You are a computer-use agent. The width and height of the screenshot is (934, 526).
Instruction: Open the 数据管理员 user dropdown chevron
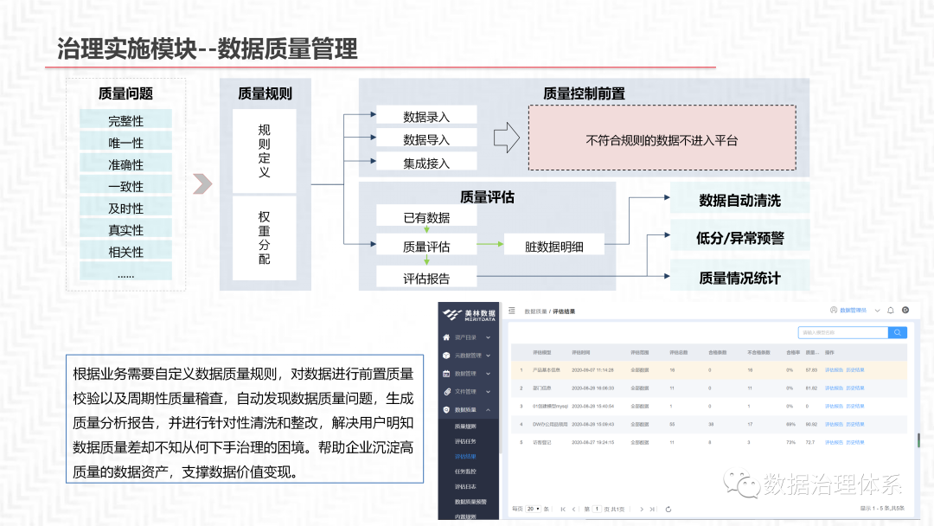click(876, 311)
